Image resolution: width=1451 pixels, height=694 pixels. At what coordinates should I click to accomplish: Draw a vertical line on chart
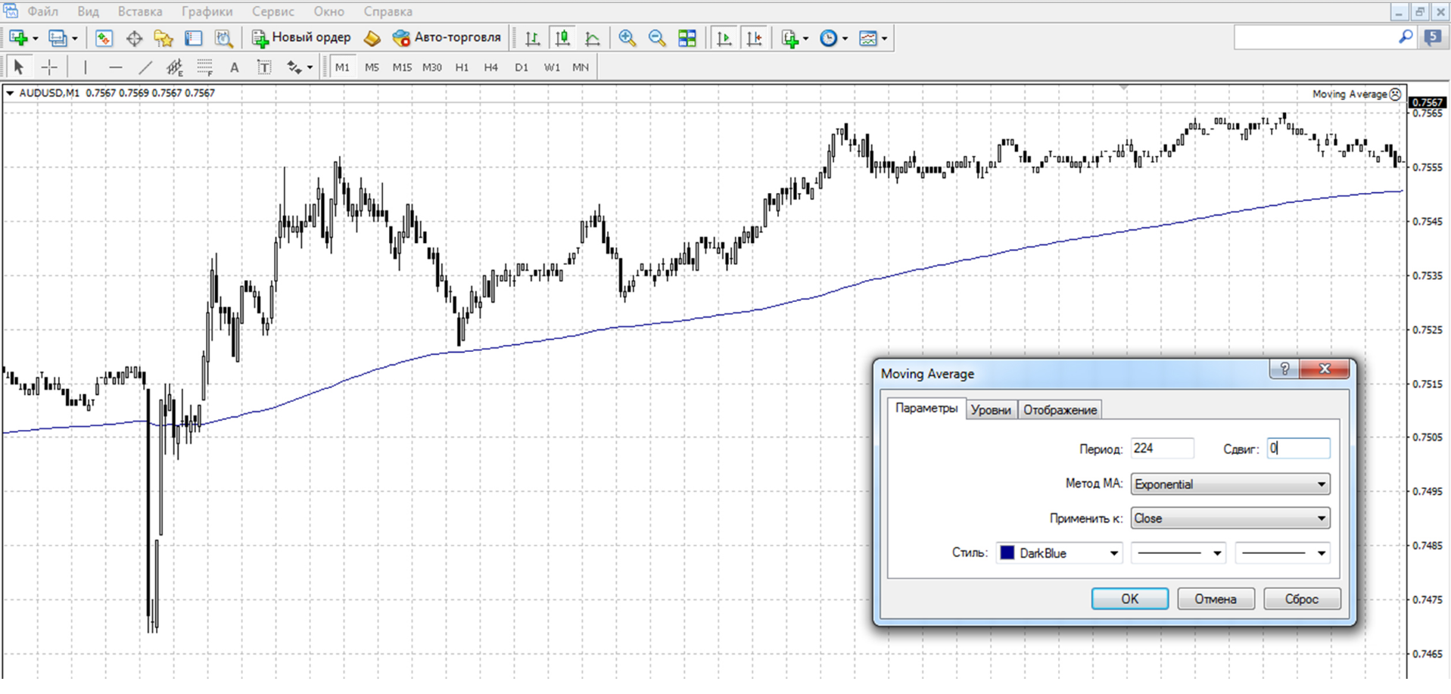tap(86, 67)
